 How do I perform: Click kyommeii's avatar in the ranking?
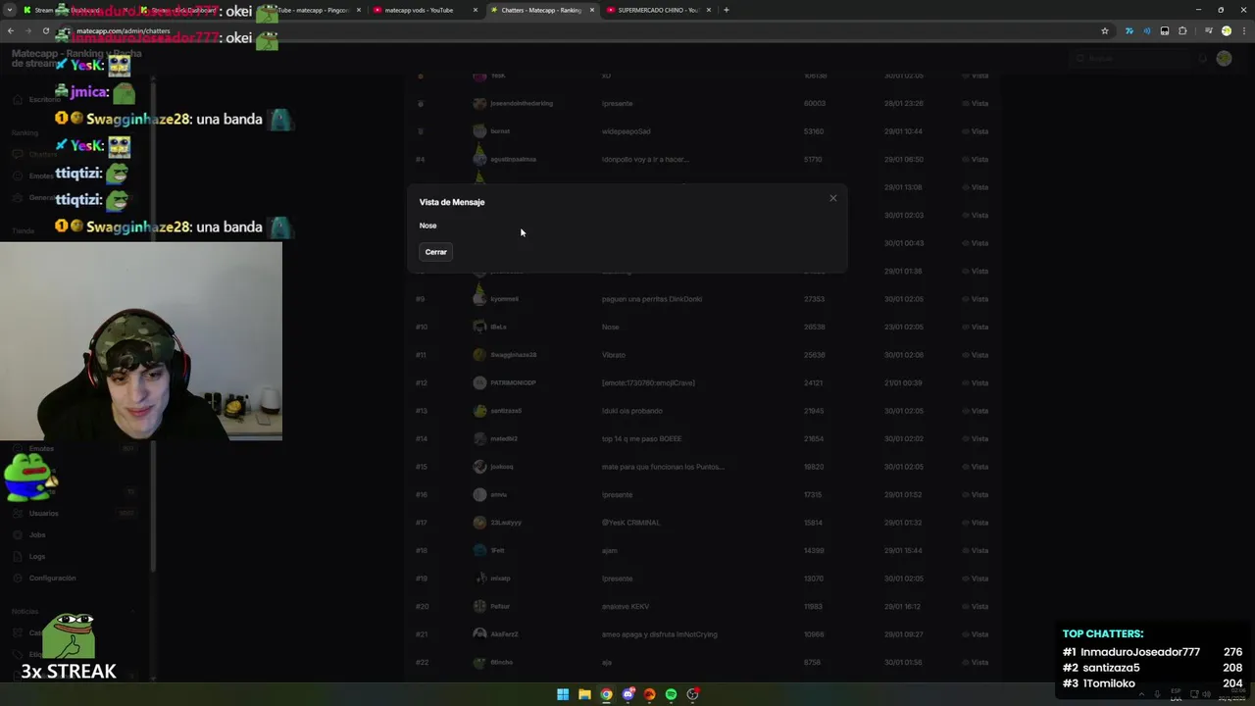[479, 298]
